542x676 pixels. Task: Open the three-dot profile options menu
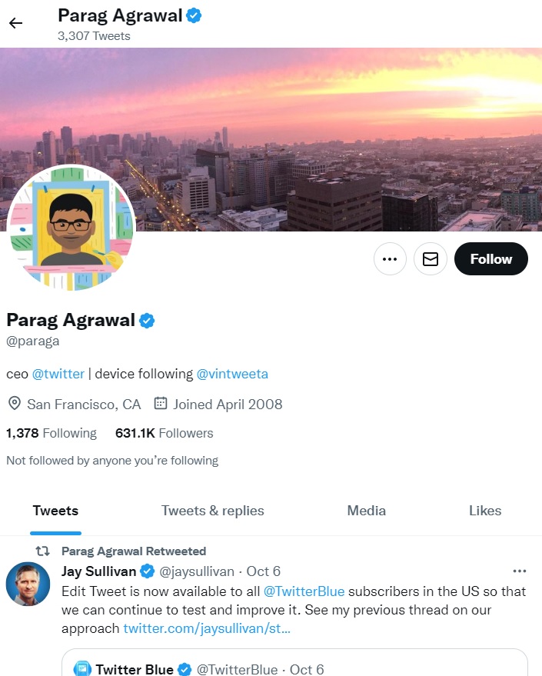pyautogui.click(x=390, y=258)
